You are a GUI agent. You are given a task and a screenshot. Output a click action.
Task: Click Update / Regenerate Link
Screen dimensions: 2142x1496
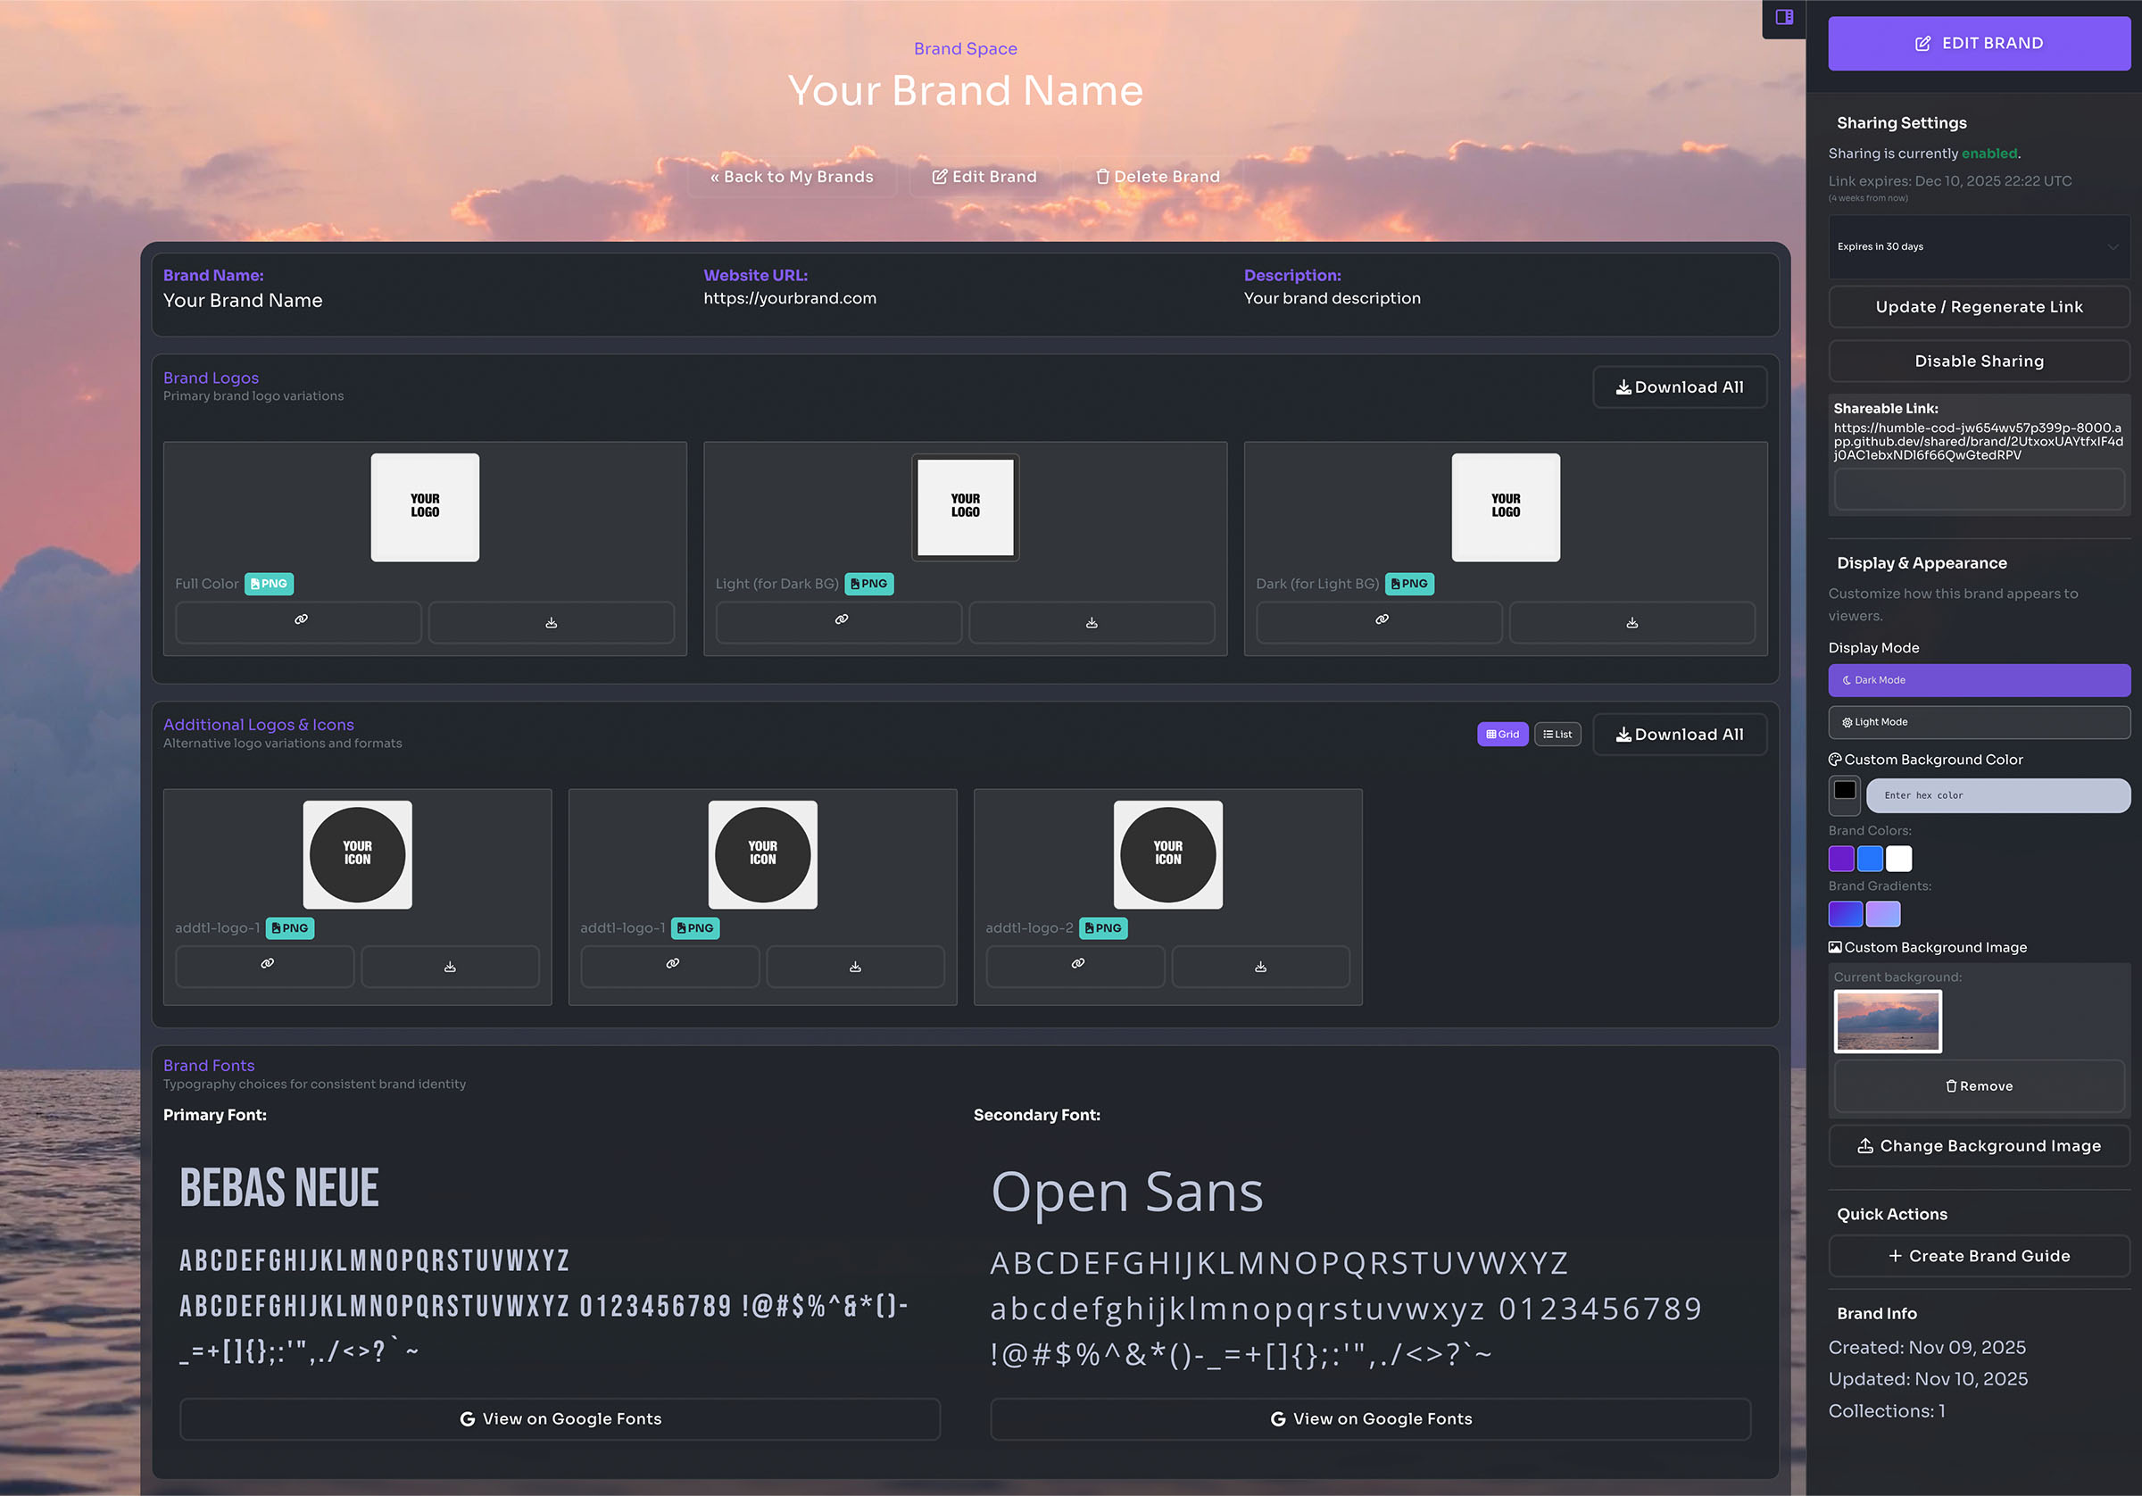coord(1979,306)
